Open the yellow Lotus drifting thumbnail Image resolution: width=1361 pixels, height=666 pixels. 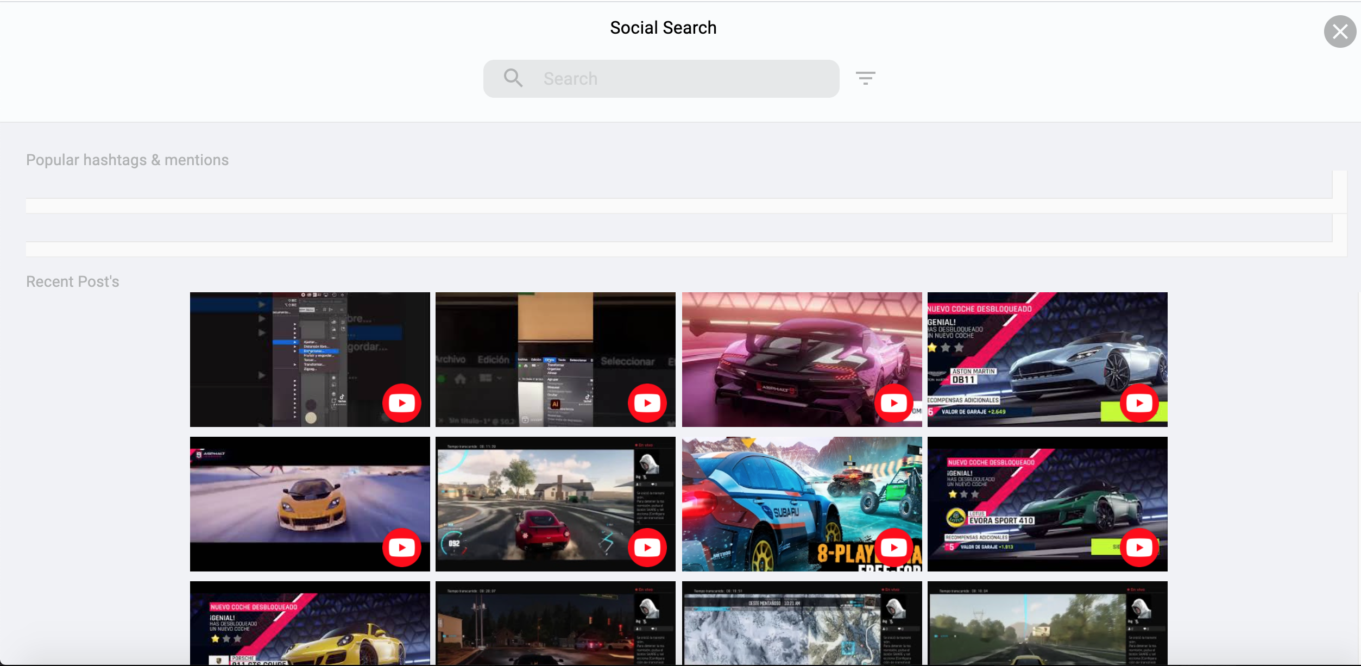(x=310, y=504)
